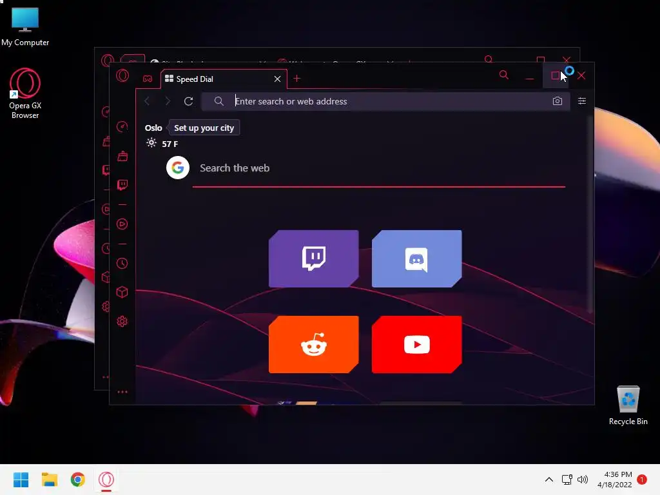Click the Google search engine logo
This screenshot has height=495, width=660.
click(x=178, y=168)
